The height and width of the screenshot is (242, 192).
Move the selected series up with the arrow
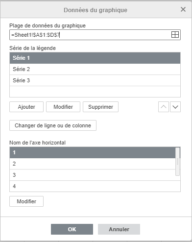164,107
